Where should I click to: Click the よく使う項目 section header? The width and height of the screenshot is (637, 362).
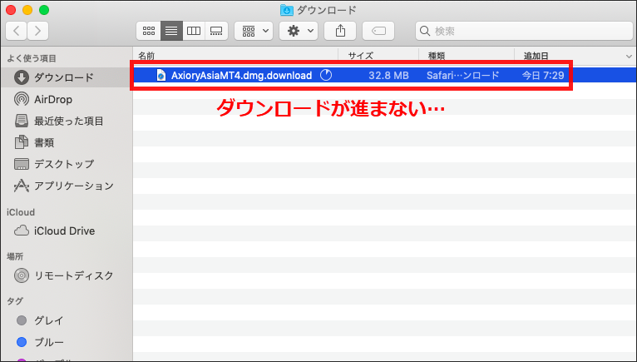click(x=32, y=58)
